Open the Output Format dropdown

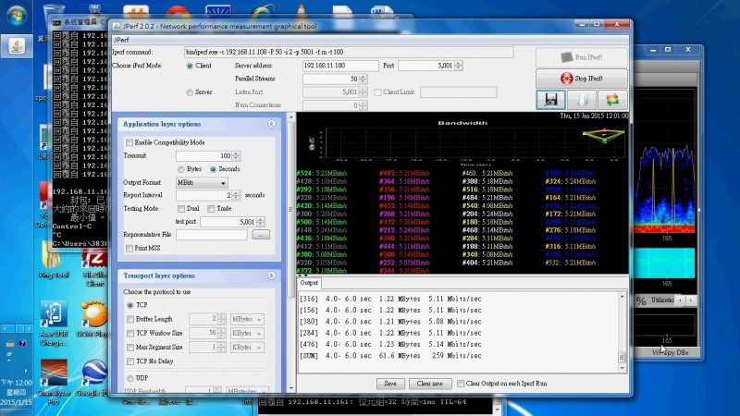tap(202, 183)
